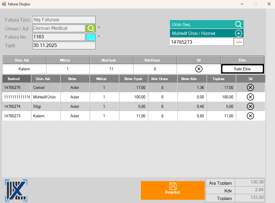Click the Birim Fiyatı cell of Silgi
The height and width of the screenshot is (203, 275).
coord(134,106)
